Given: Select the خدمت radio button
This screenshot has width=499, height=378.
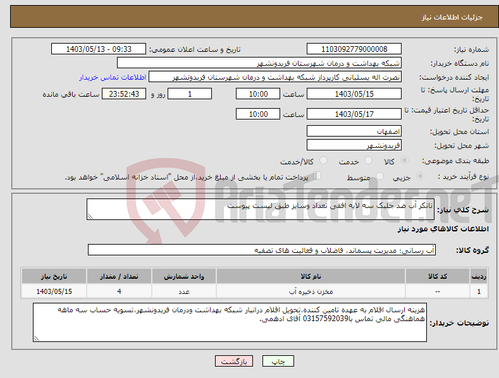Looking at the screenshot, I should [x=368, y=161].
